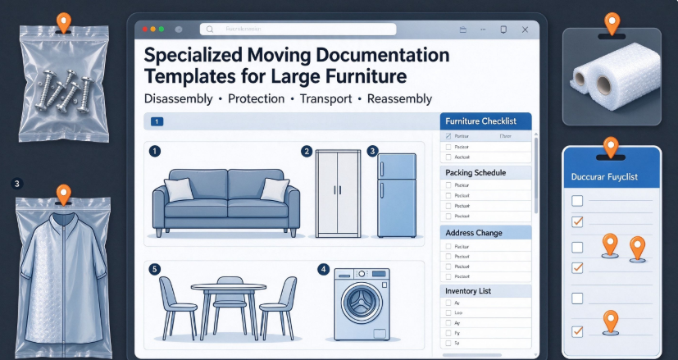Click the magnifier icon in the search bar
The width and height of the screenshot is (678, 360).
pyautogui.click(x=210, y=30)
